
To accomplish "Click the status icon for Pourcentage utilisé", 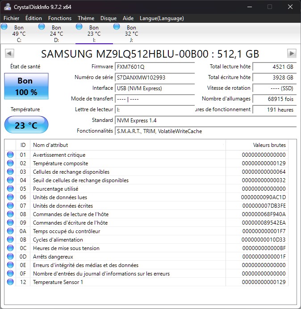I will coord(10,189).
